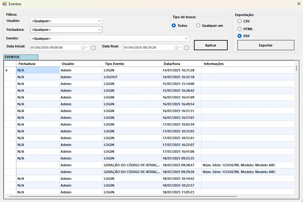The width and height of the screenshot is (303, 202).
Task: Click the LOGIN cell in the 15/07/2025 15:14:00 row
Action: click(132, 84)
